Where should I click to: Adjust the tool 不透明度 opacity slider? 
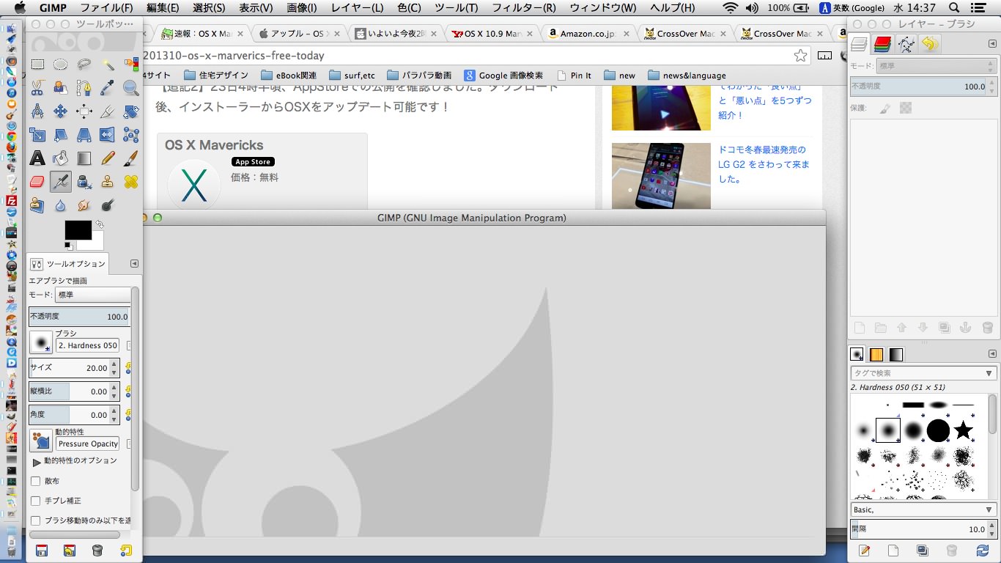79,317
